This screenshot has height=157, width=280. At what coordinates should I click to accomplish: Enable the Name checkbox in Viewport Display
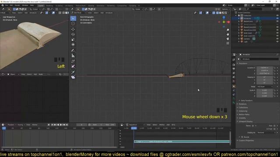click(x=253, y=126)
